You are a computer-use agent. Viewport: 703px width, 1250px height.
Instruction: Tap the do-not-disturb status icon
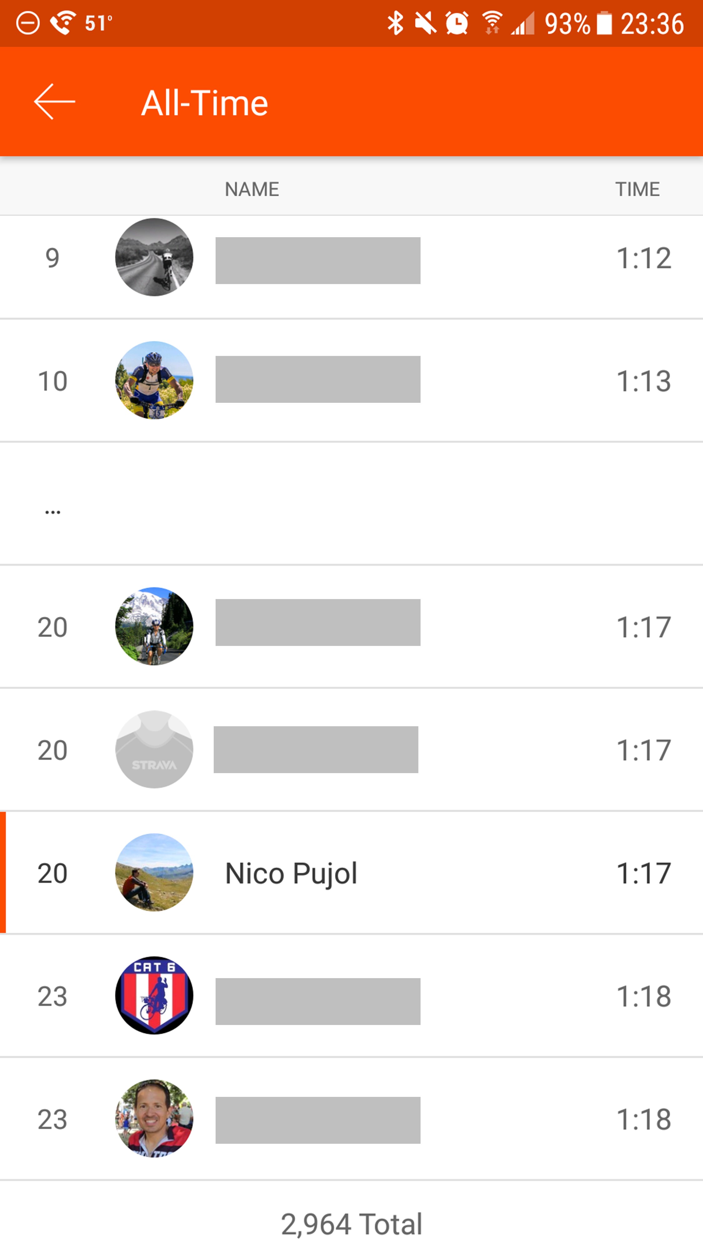click(x=28, y=23)
